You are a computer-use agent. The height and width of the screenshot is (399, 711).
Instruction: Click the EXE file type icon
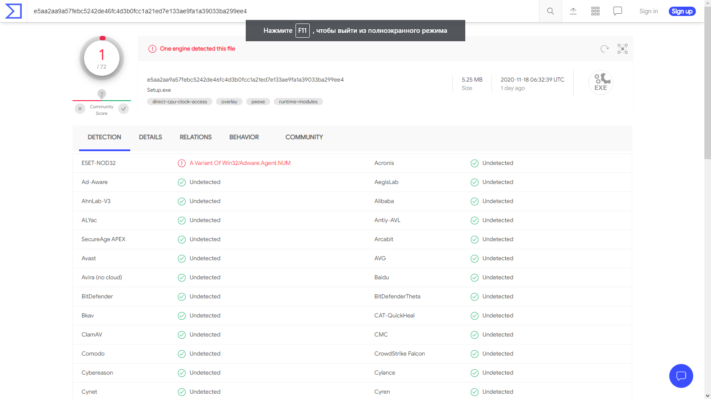pyautogui.click(x=601, y=82)
